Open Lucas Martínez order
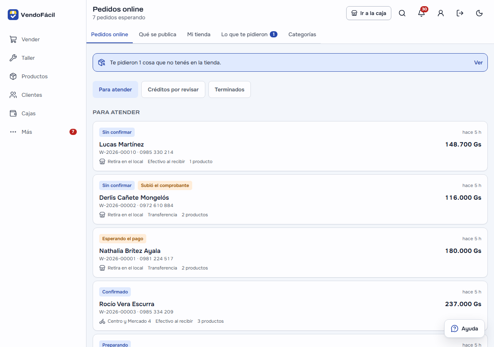This screenshot has height=347, width=494. tap(290, 146)
